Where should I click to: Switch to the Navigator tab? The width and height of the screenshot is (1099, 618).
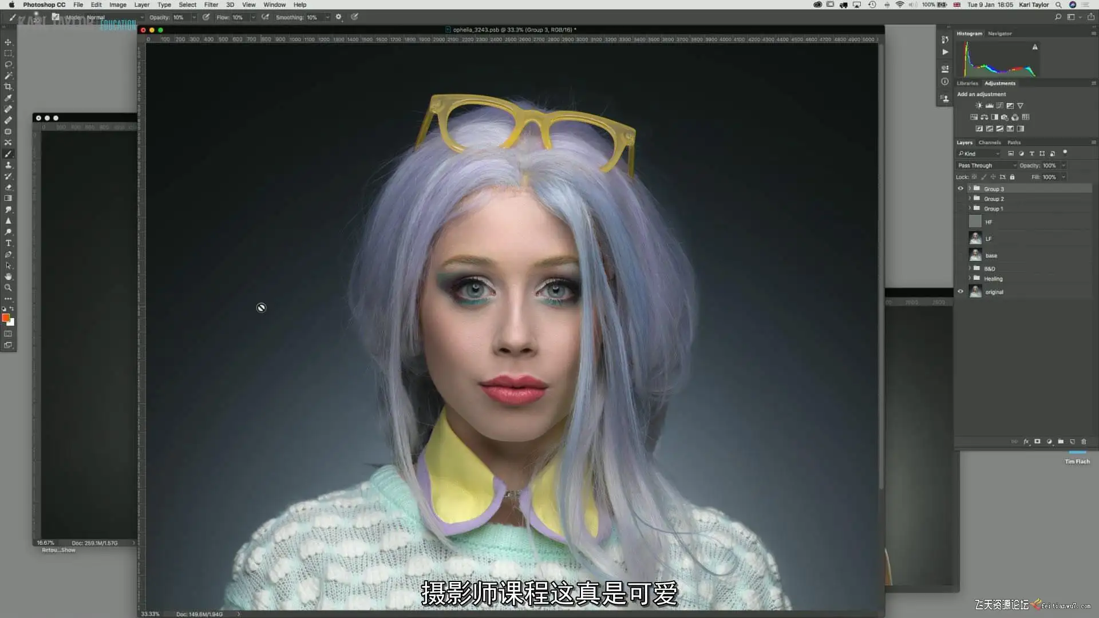pyautogui.click(x=999, y=34)
